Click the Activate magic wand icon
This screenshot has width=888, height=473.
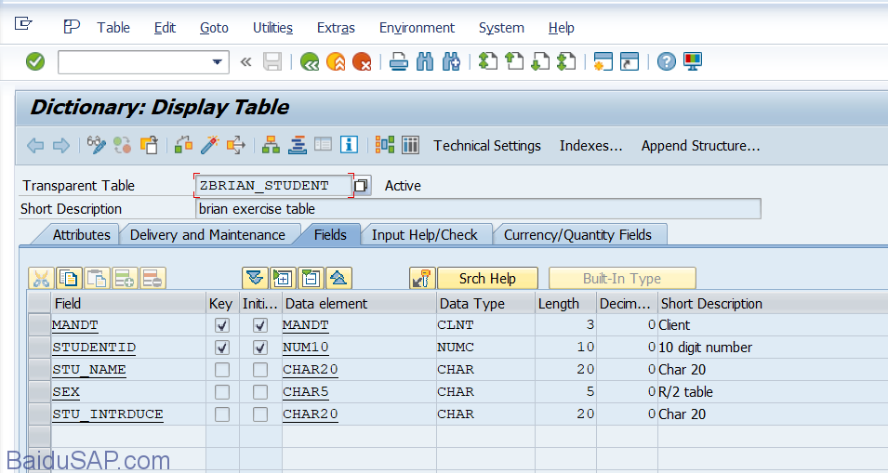tap(210, 145)
